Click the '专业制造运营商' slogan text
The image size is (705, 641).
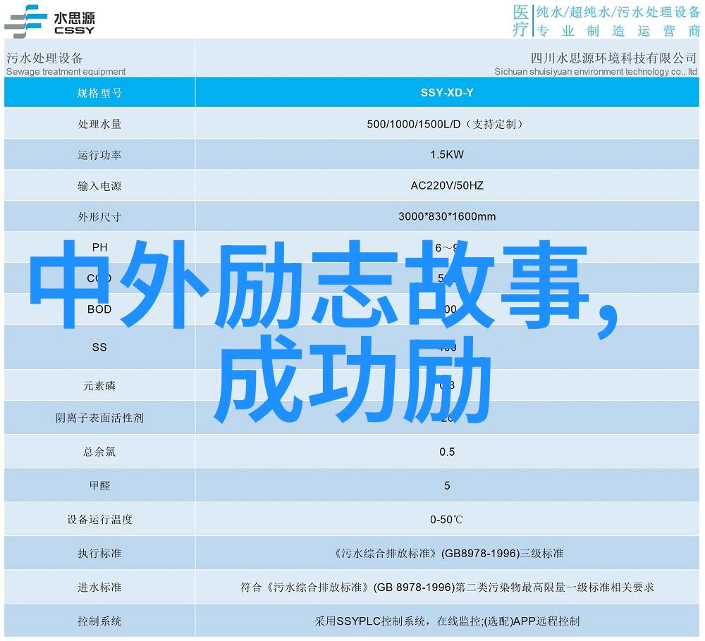pos(618,30)
